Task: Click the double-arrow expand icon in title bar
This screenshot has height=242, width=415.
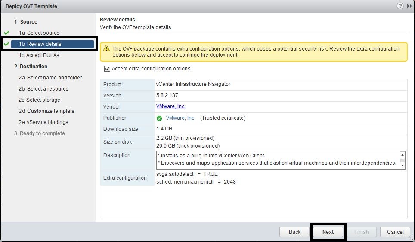Action: click(x=409, y=6)
